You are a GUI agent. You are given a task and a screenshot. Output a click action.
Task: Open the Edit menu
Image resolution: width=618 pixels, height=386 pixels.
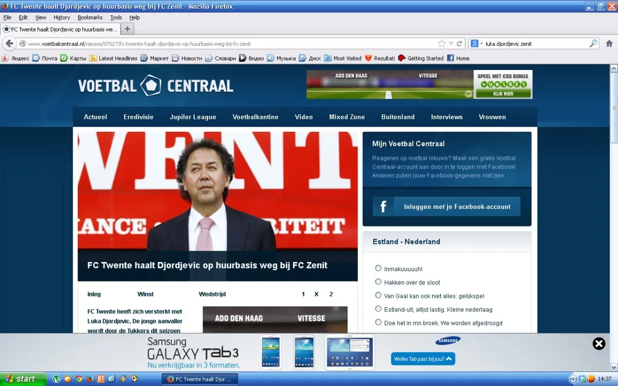click(23, 17)
